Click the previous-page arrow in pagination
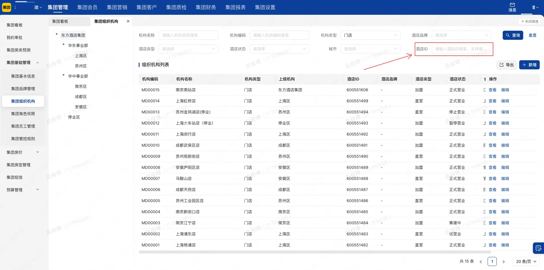The height and width of the screenshot is (270, 544). pos(481,261)
